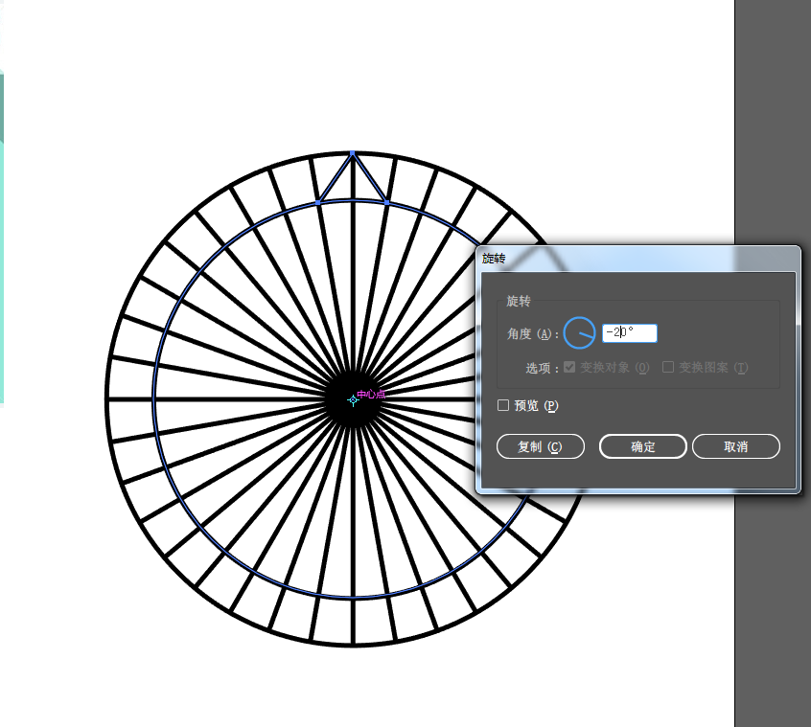Click the 复制 (C) copy button
This screenshot has height=727, width=811.
point(541,446)
